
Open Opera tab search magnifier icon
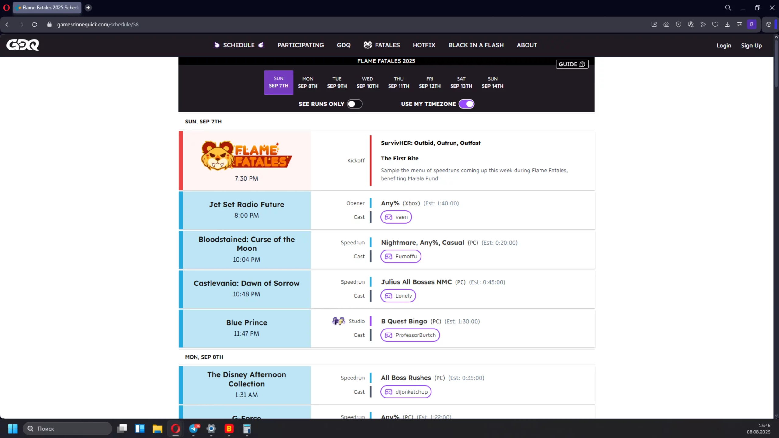[728, 8]
